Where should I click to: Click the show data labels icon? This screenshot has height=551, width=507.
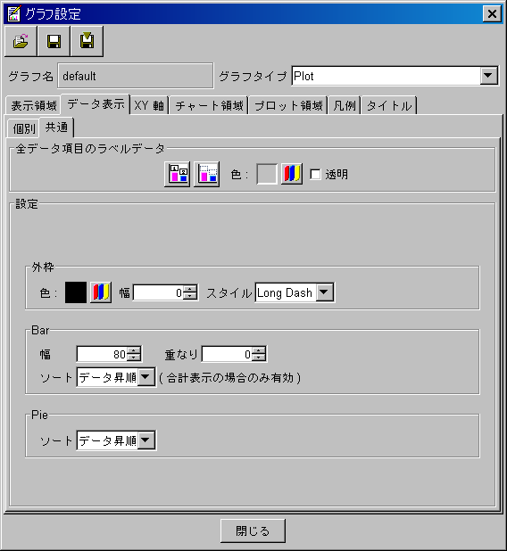point(178,174)
